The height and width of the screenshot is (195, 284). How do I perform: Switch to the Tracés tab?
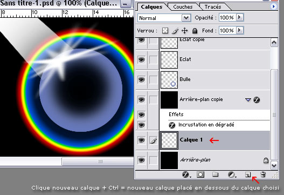click(213, 7)
